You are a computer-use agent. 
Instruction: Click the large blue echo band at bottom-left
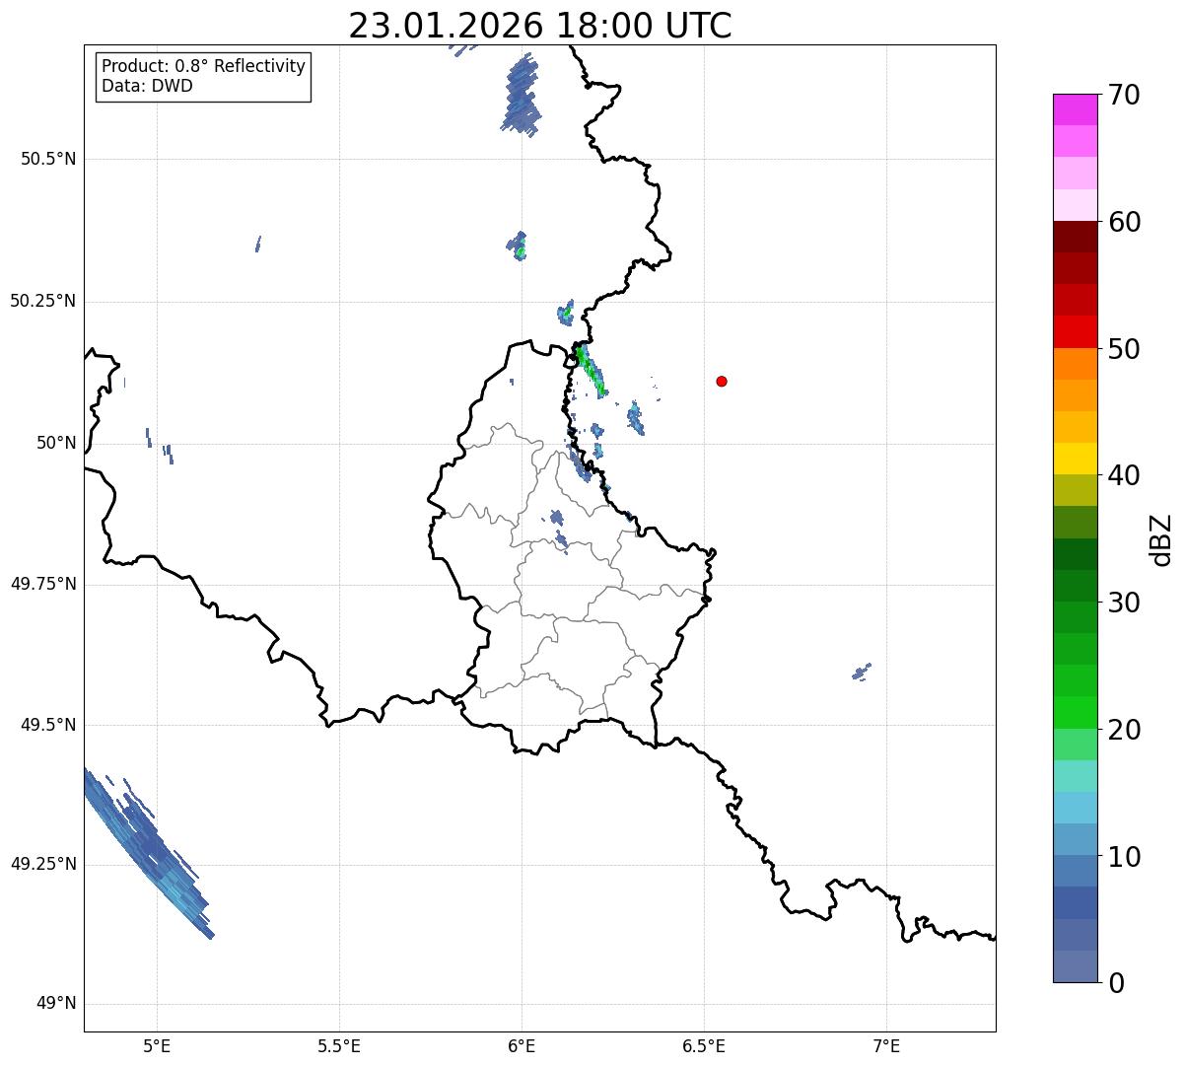pyautogui.click(x=148, y=854)
